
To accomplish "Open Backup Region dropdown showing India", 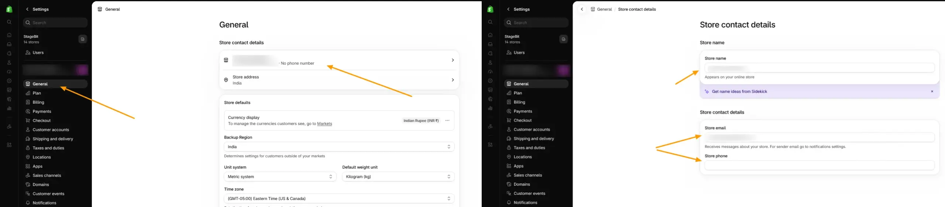I will (x=339, y=147).
